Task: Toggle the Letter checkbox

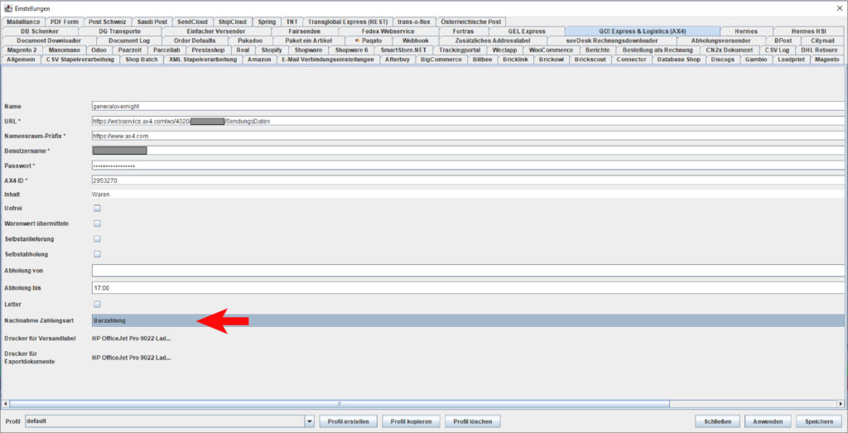Action: click(98, 305)
